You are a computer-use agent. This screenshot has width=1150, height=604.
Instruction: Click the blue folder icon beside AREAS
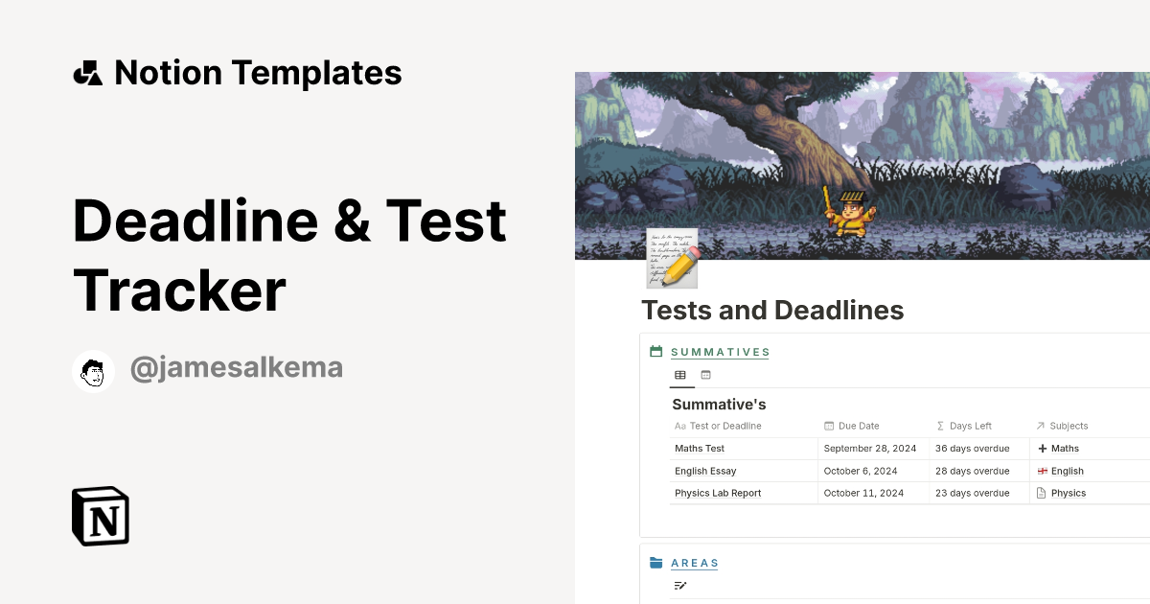tap(656, 563)
